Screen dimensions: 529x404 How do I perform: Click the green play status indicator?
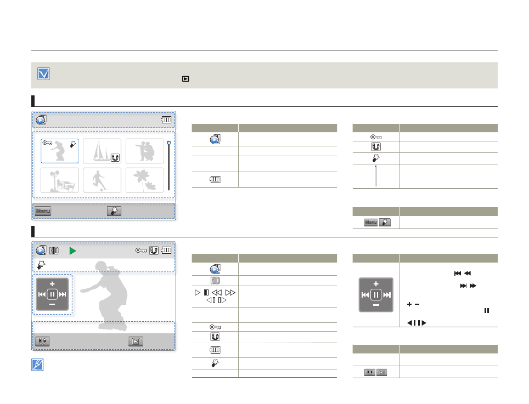(x=73, y=251)
